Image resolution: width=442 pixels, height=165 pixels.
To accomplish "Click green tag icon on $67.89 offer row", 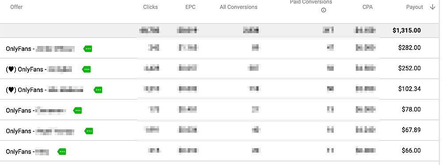I will [88, 131].
